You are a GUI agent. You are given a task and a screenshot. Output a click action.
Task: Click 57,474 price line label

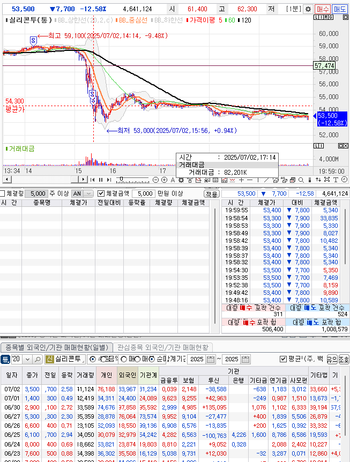coord(324,66)
